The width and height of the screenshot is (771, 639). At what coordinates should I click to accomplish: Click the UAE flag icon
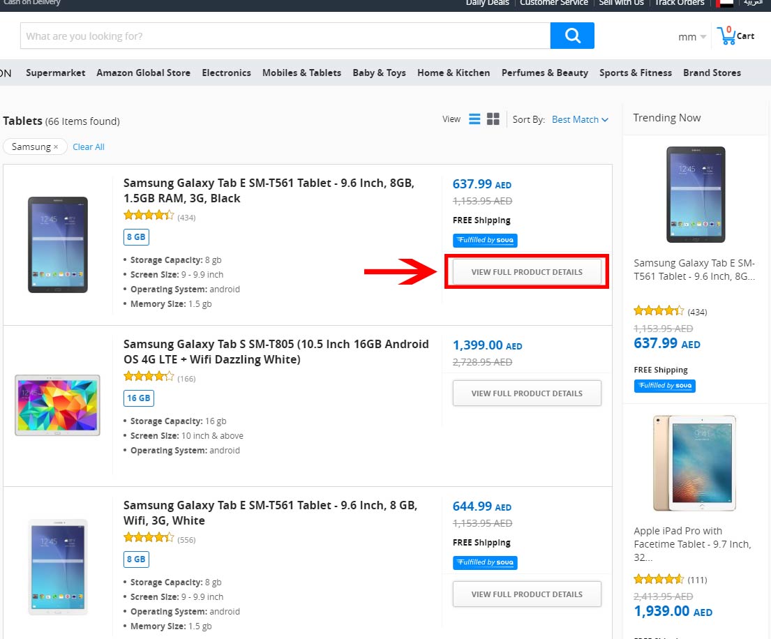coord(725,3)
